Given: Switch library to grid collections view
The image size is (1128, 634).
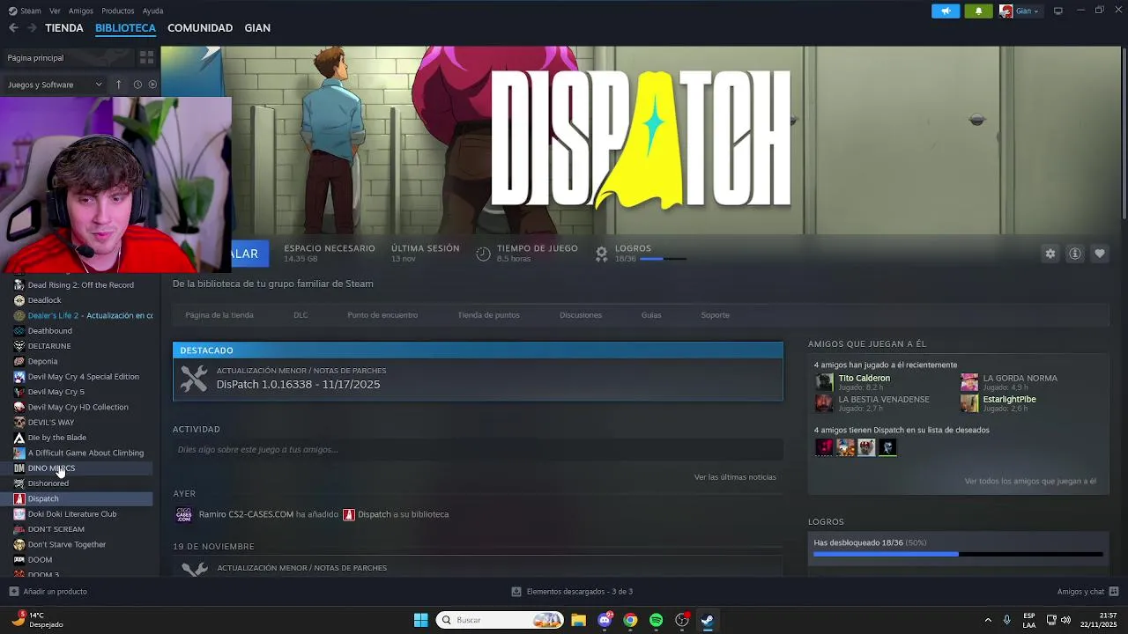Looking at the screenshot, I should click(x=146, y=57).
